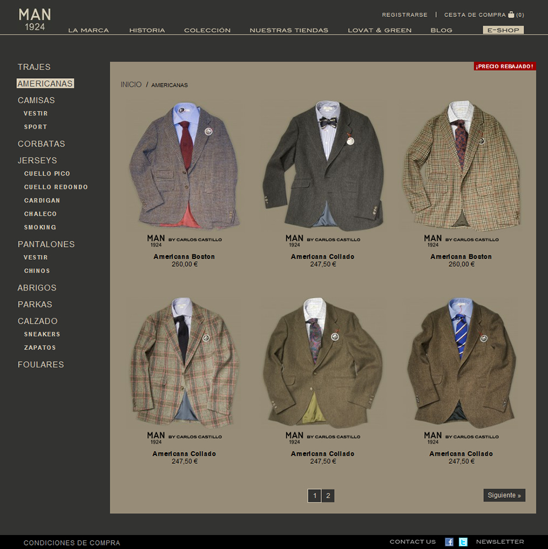Visit the BLOG section

(x=441, y=30)
